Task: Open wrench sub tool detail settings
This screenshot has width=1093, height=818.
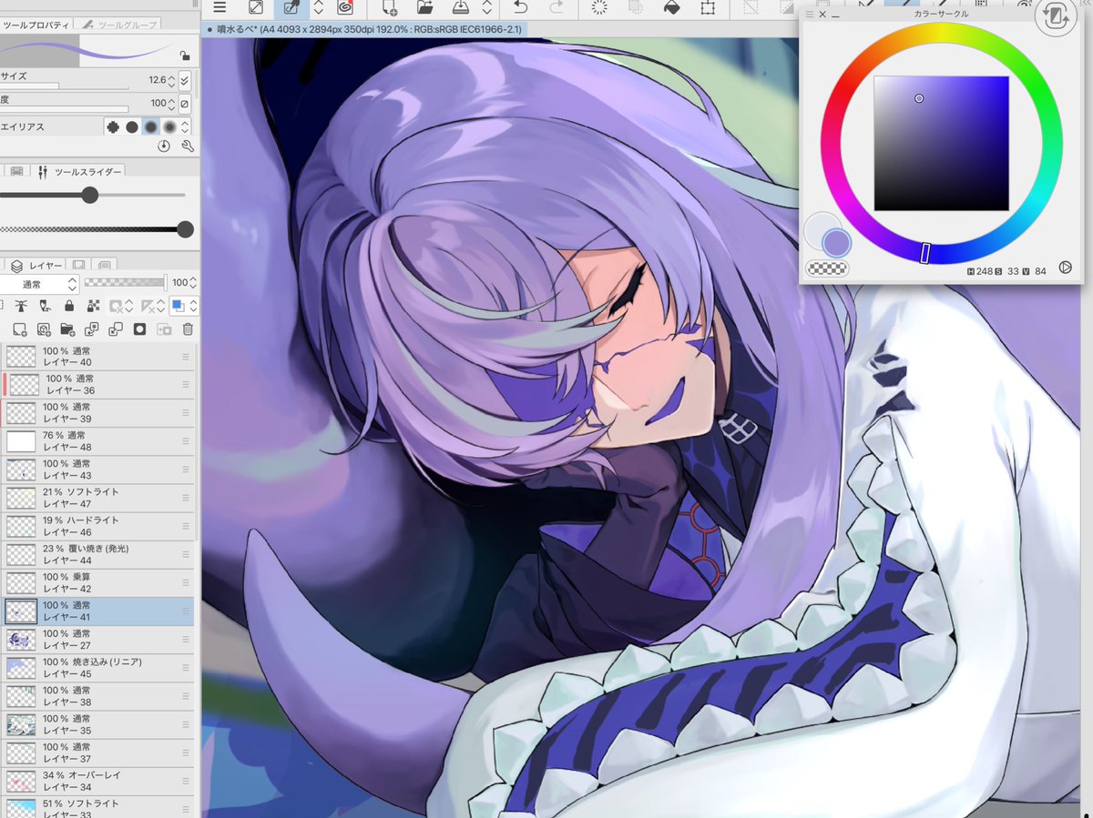Action: click(188, 146)
